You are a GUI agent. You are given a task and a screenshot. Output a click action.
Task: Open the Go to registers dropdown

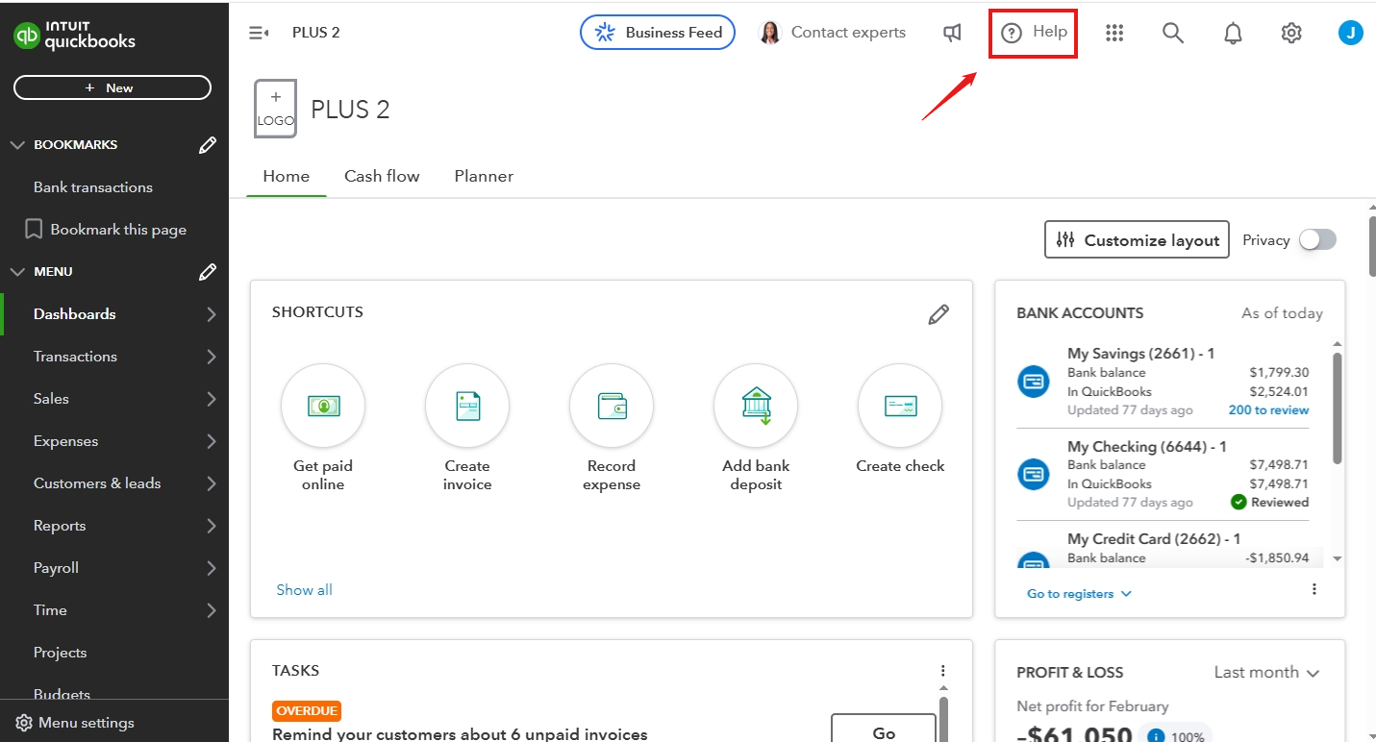[x=1080, y=594]
